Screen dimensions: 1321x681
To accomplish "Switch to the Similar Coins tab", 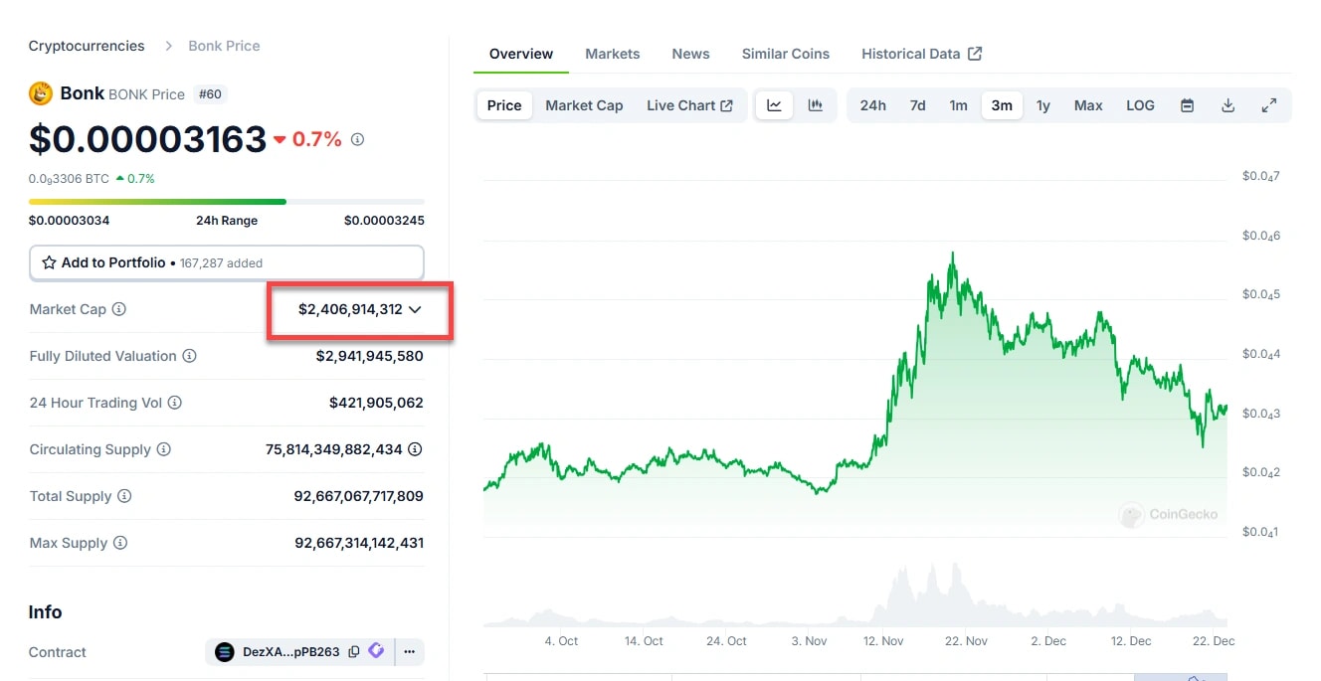I will click(785, 54).
